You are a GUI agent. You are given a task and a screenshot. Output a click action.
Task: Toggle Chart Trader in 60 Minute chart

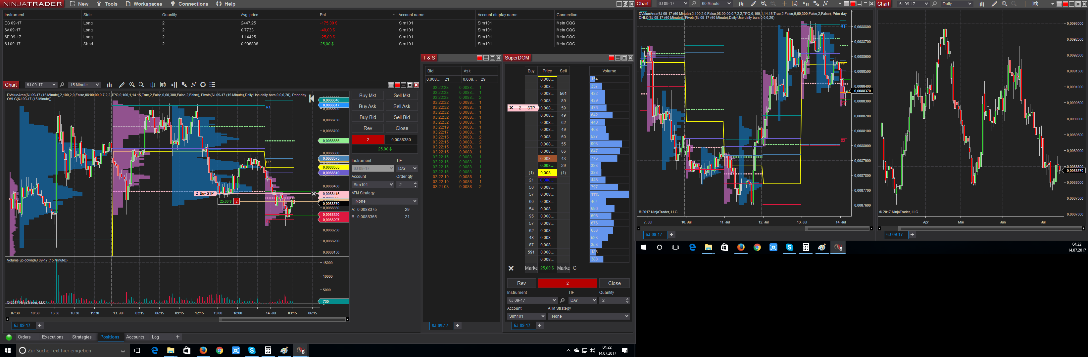(806, 4)
